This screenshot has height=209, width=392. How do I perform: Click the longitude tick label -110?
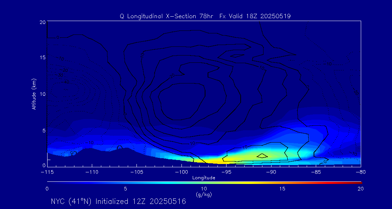(92, 172)
